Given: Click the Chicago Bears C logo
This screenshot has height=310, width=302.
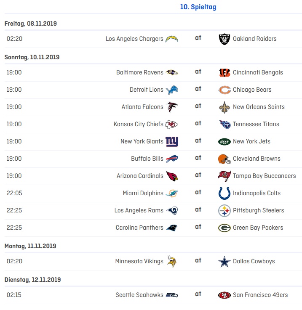Looking at the screenshot, I should [224, 90].
